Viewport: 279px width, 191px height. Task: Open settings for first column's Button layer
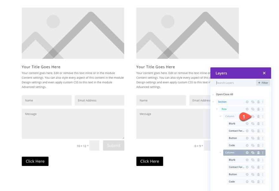click(247, 138)
